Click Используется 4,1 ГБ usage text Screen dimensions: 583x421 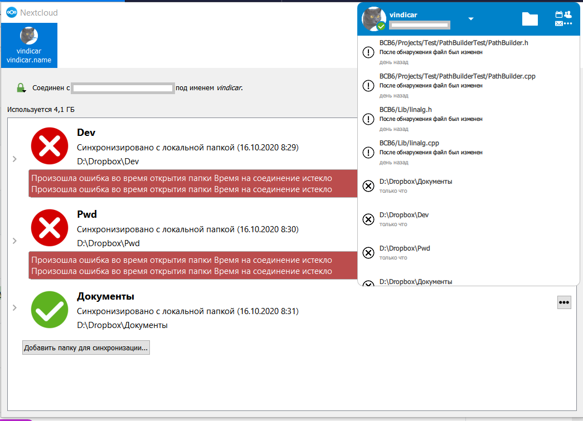click(41, 110)
